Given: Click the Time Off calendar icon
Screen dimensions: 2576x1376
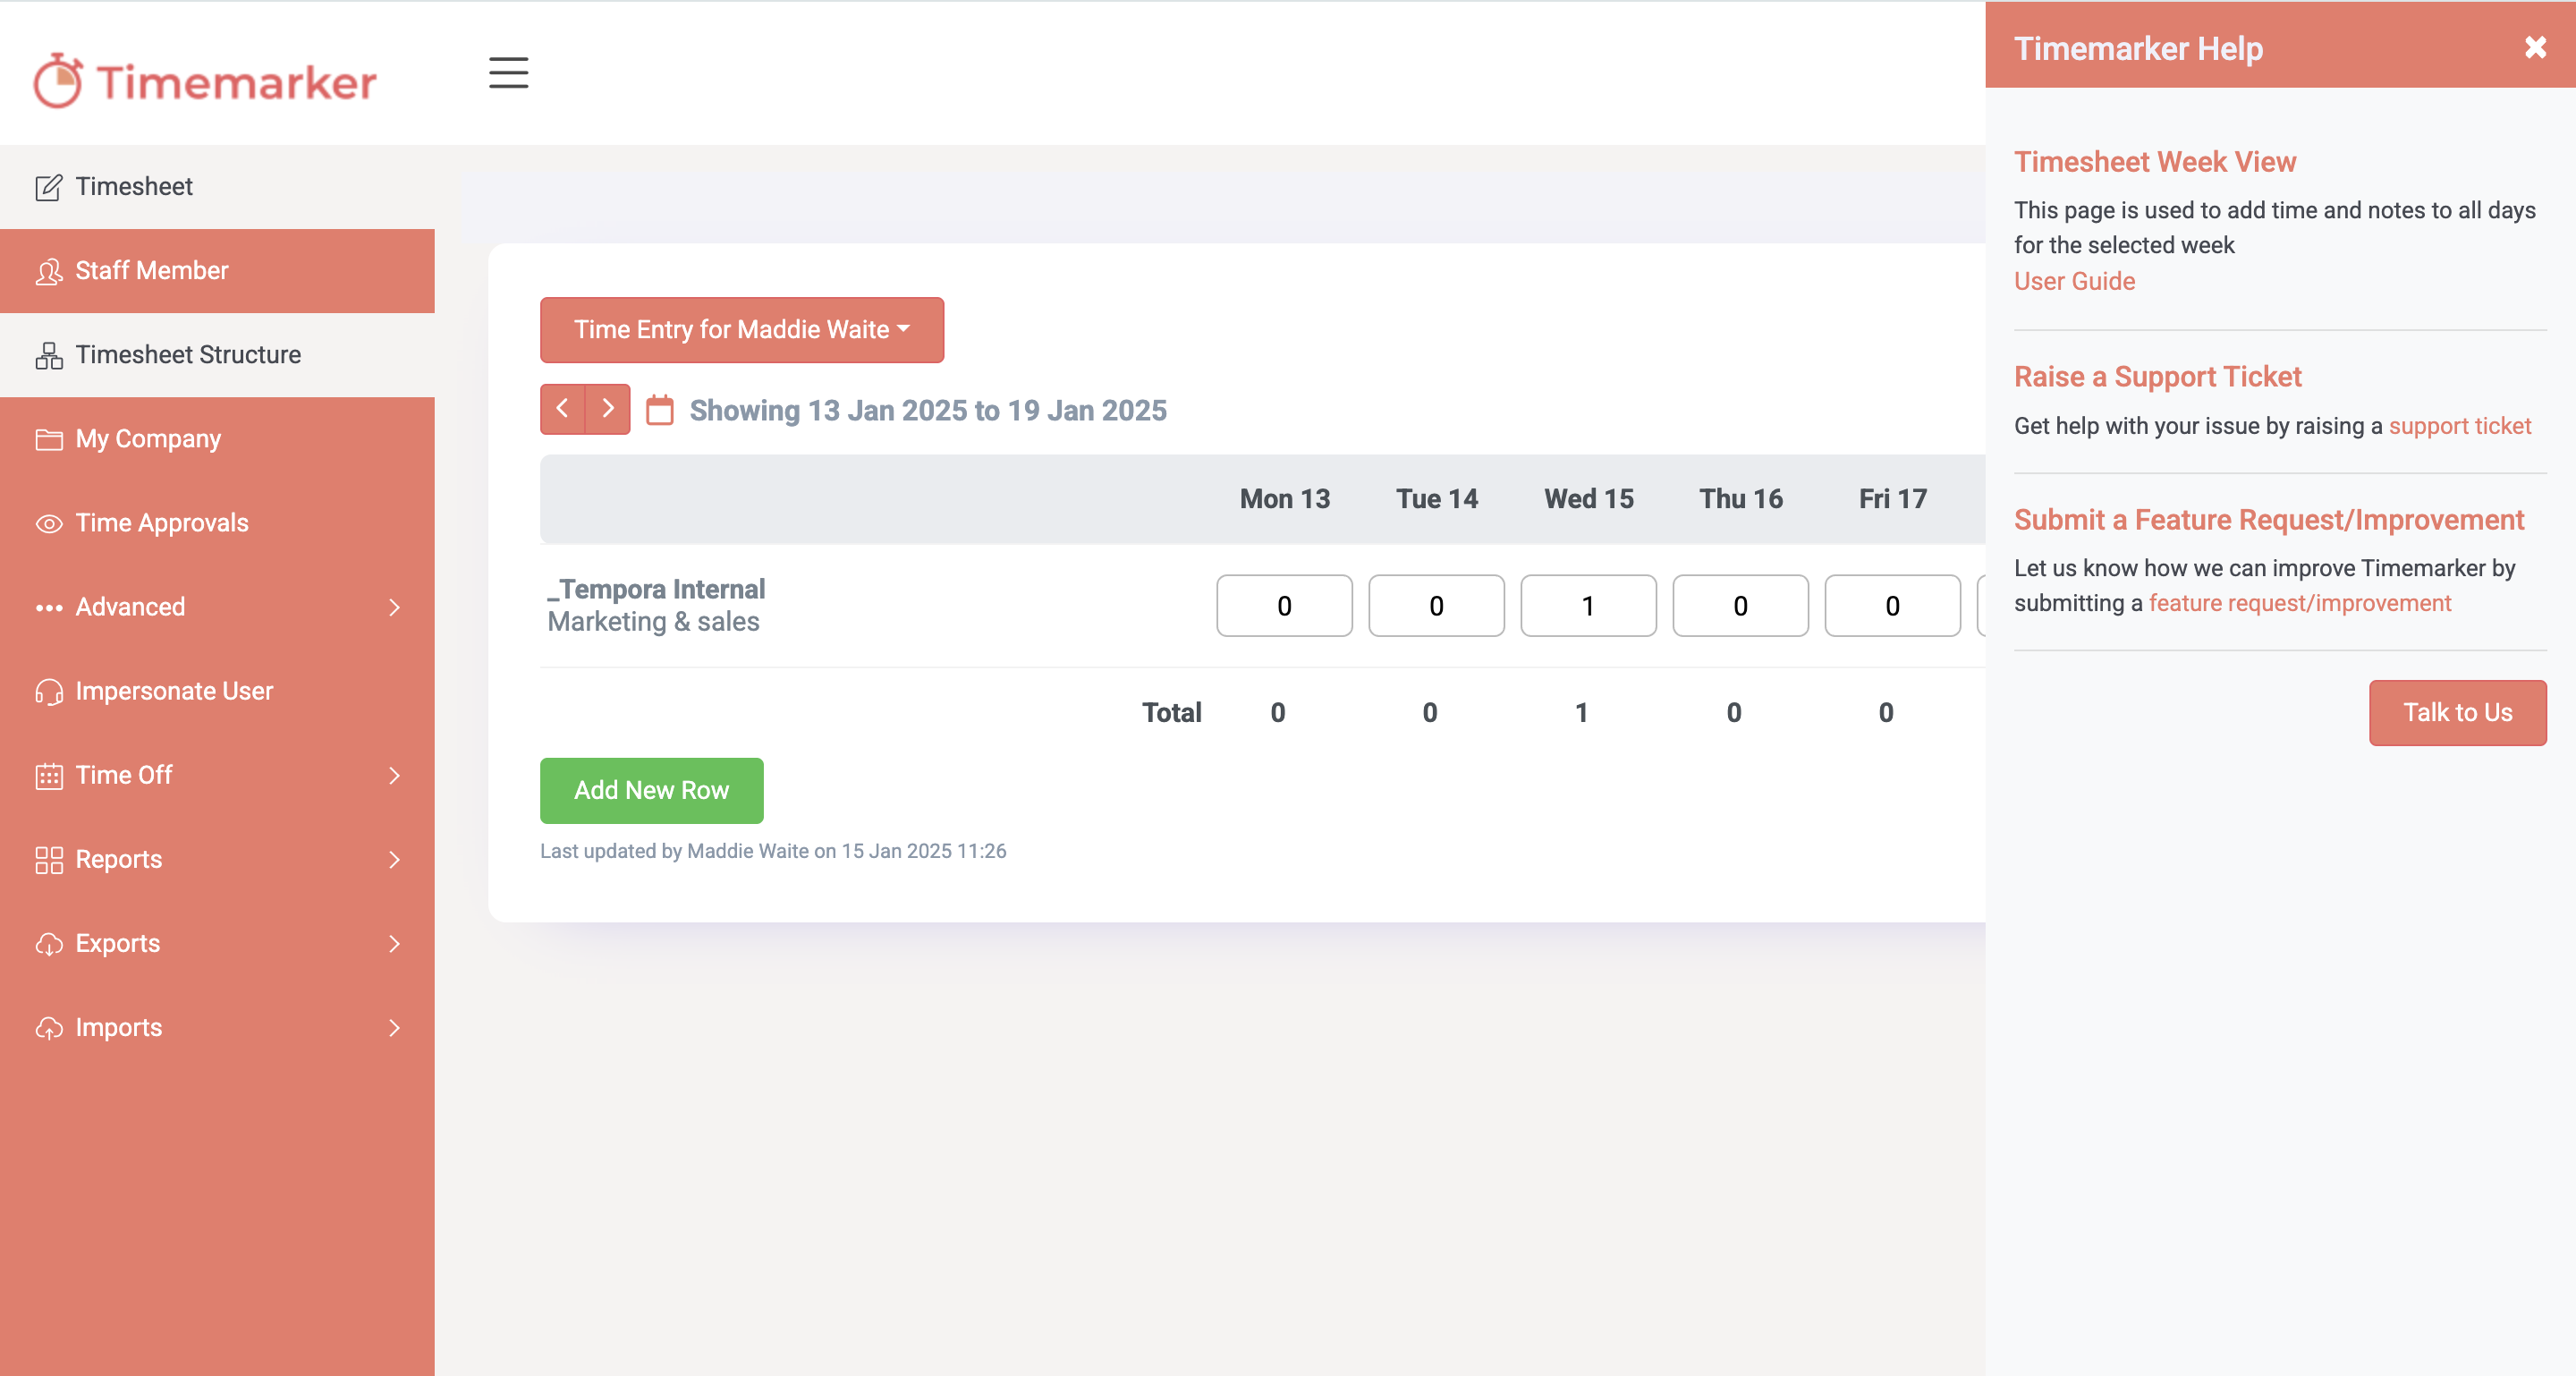Looking at the screenshot, I should click(48, 775).
